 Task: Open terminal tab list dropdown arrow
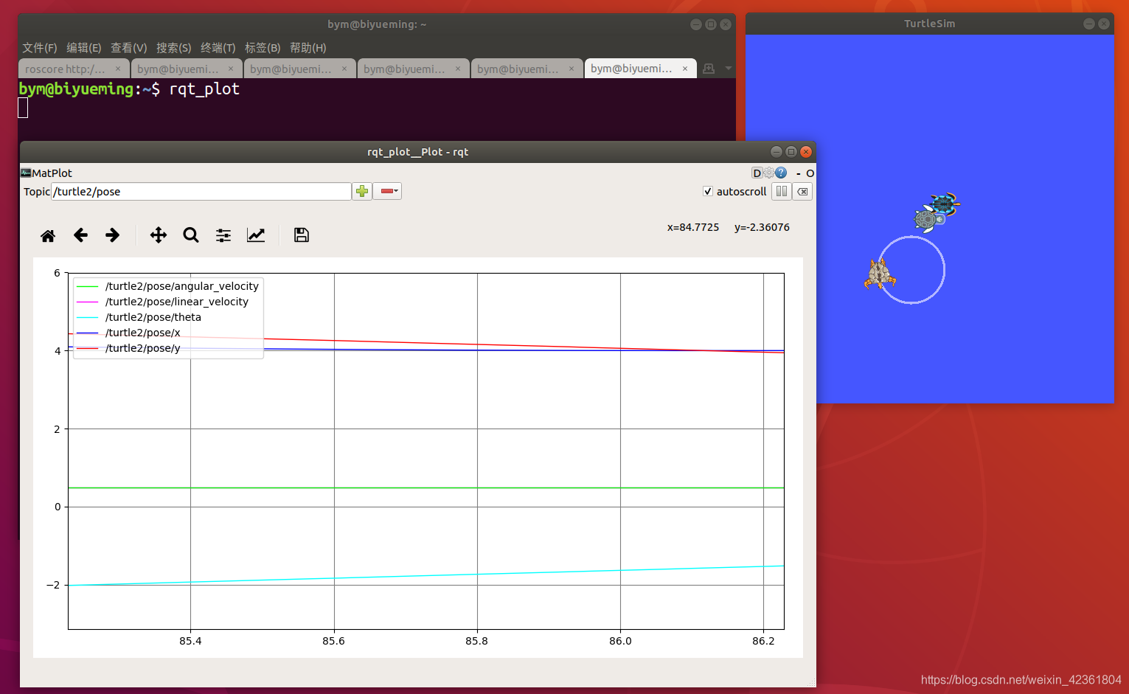click(729, 69)
